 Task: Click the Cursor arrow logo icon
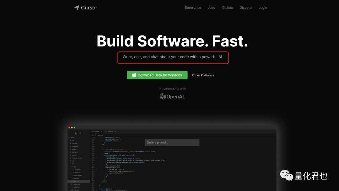77,8
